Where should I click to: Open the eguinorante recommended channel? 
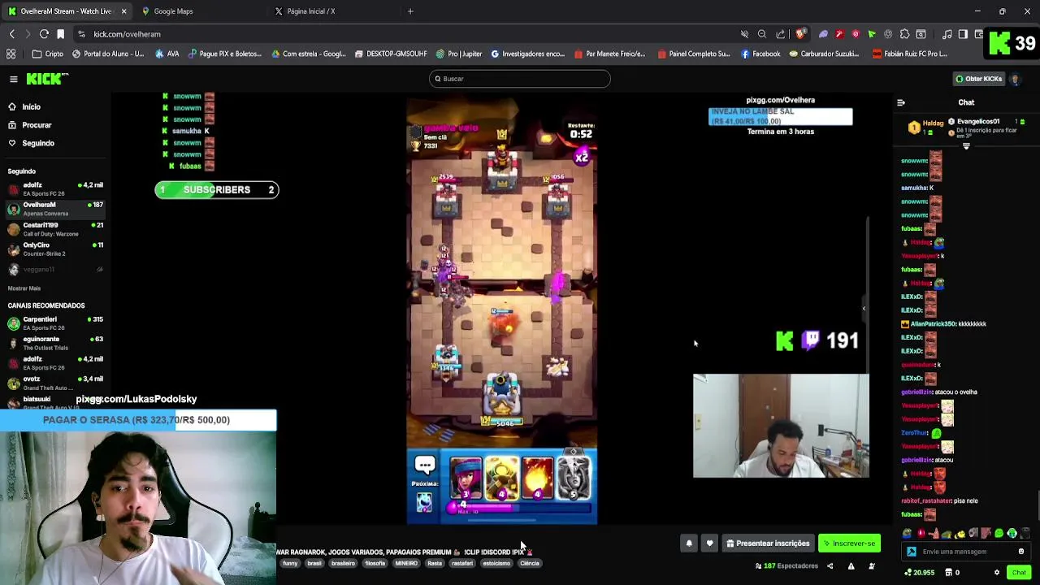point(55,343)
